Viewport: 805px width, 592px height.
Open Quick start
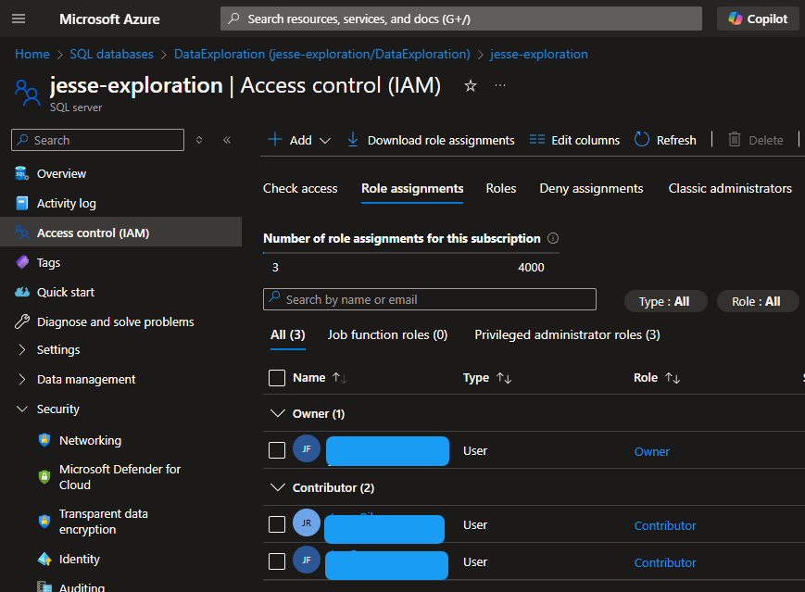click(66, 293)
